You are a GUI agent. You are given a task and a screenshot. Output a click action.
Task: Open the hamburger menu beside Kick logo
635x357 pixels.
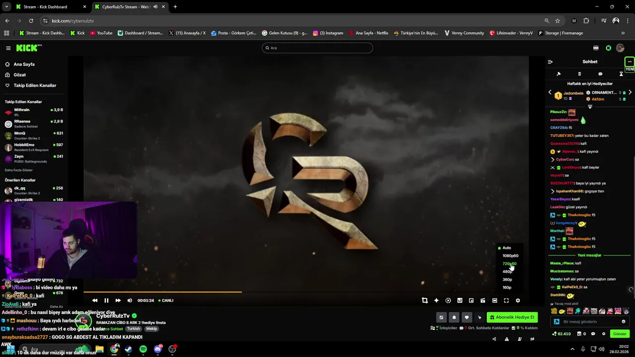[8, 48]
